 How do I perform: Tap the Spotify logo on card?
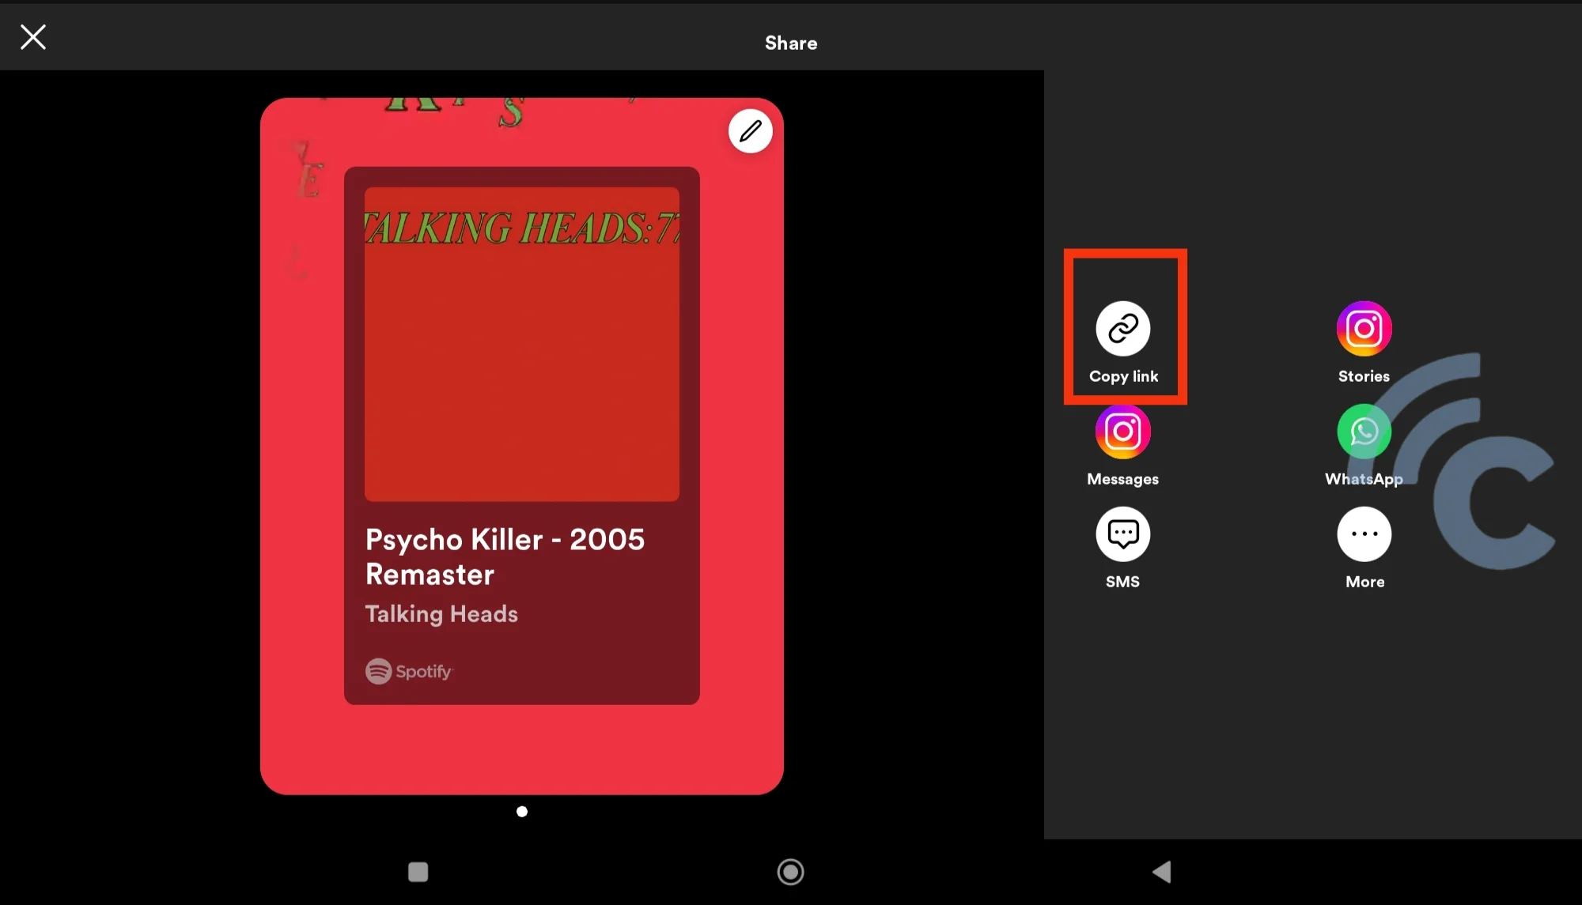[x=408, y=671]
